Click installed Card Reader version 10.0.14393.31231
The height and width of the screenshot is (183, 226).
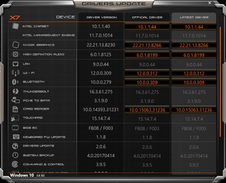tap(101, 109)
